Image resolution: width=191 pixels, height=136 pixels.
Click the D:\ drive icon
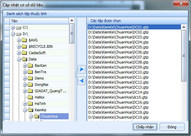point(18,34)
